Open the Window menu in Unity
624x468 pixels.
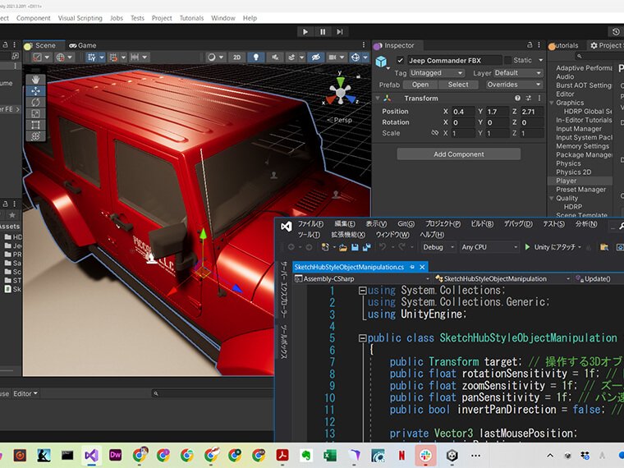pos(223,18)
